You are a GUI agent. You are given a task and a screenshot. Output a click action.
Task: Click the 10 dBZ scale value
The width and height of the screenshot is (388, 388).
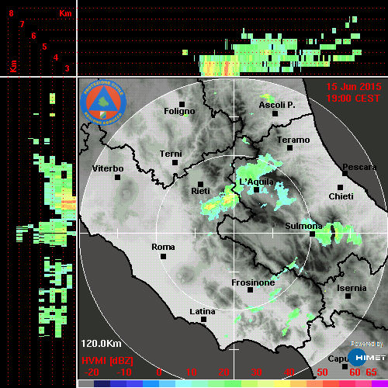(192, 372)
